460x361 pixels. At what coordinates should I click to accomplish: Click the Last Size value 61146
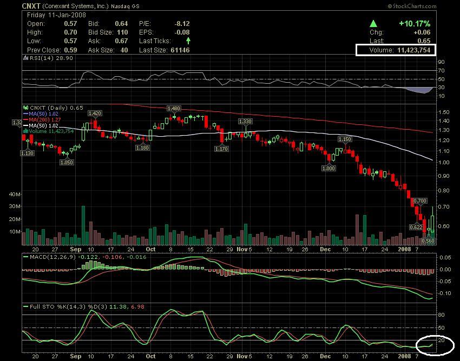[180, 50]
